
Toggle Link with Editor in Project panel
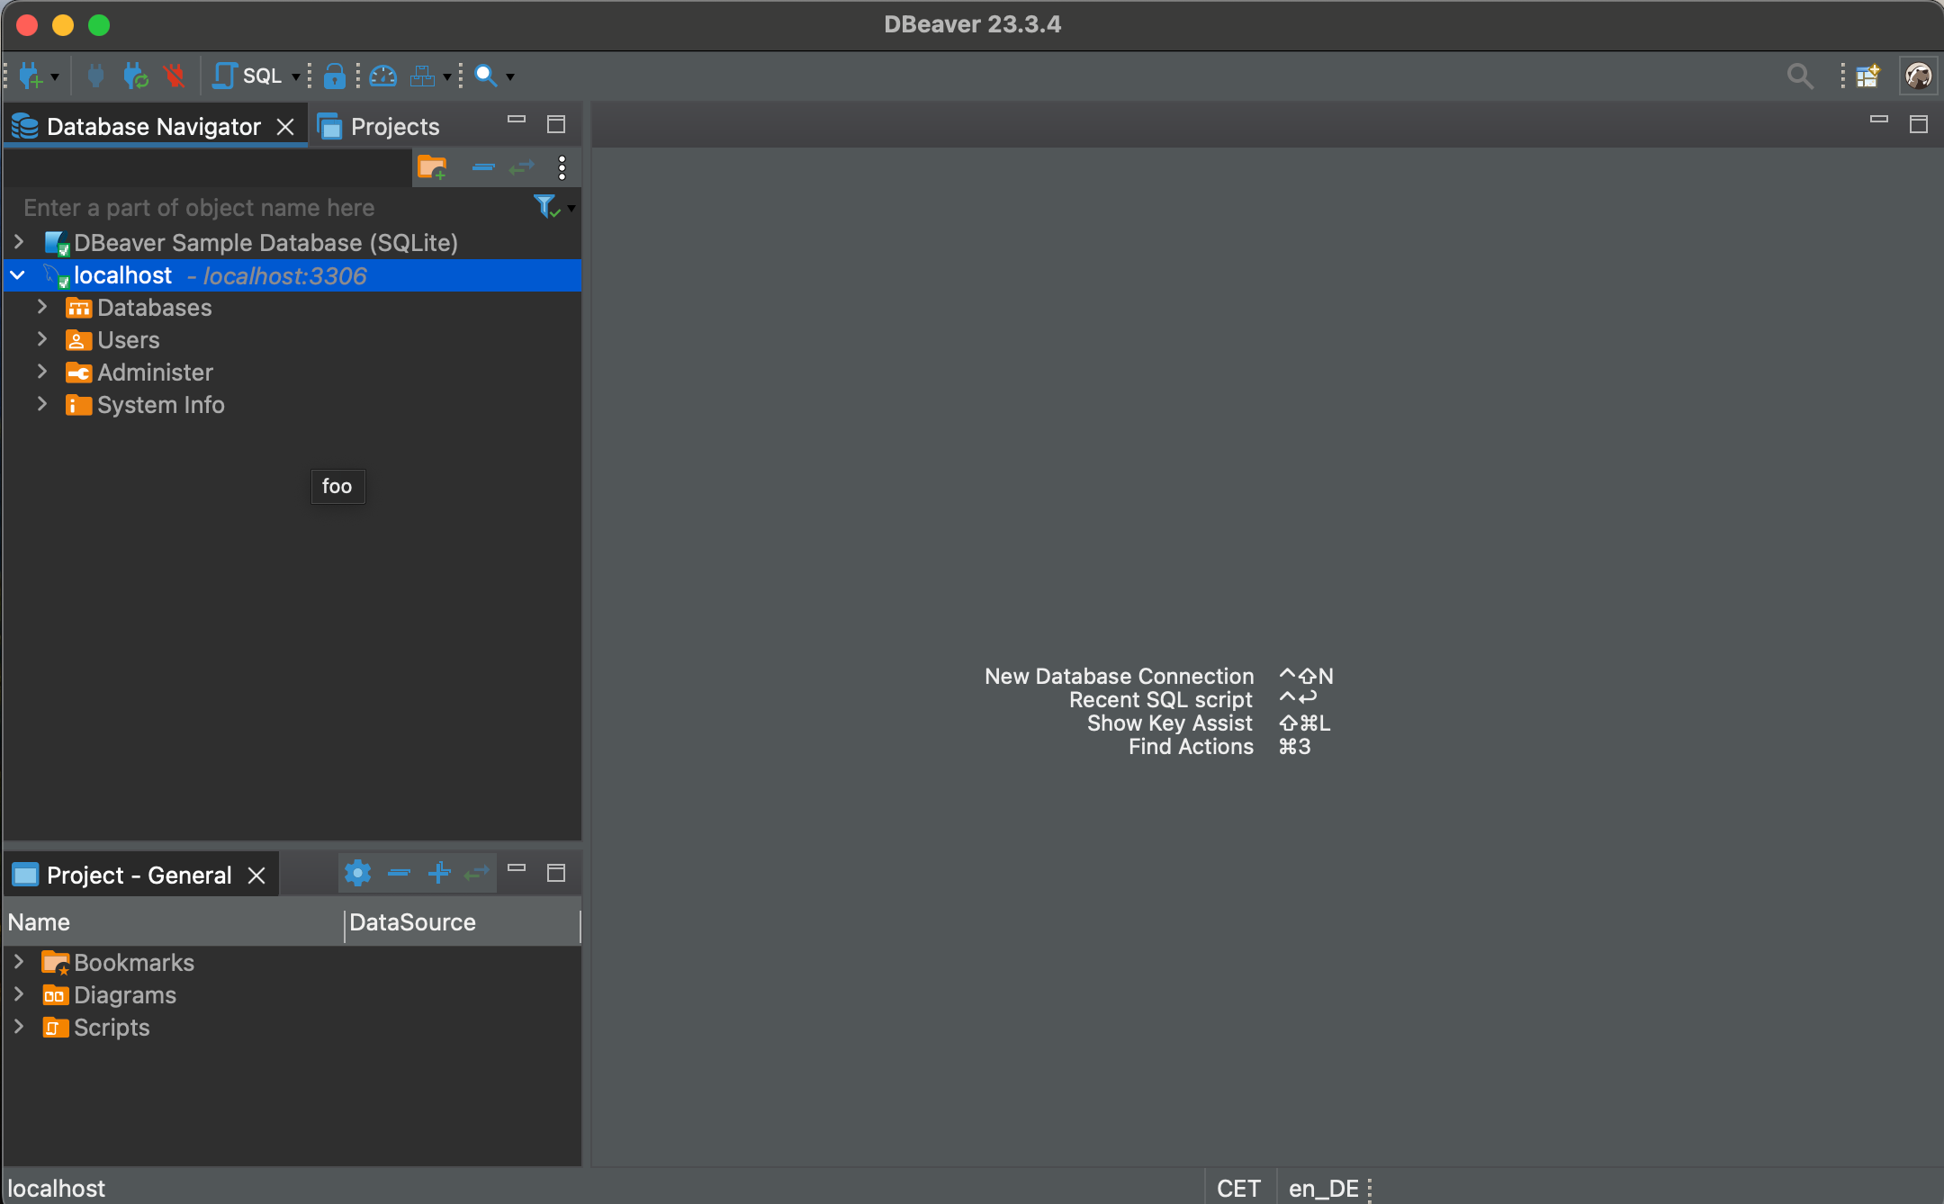(x=477, y=873)
